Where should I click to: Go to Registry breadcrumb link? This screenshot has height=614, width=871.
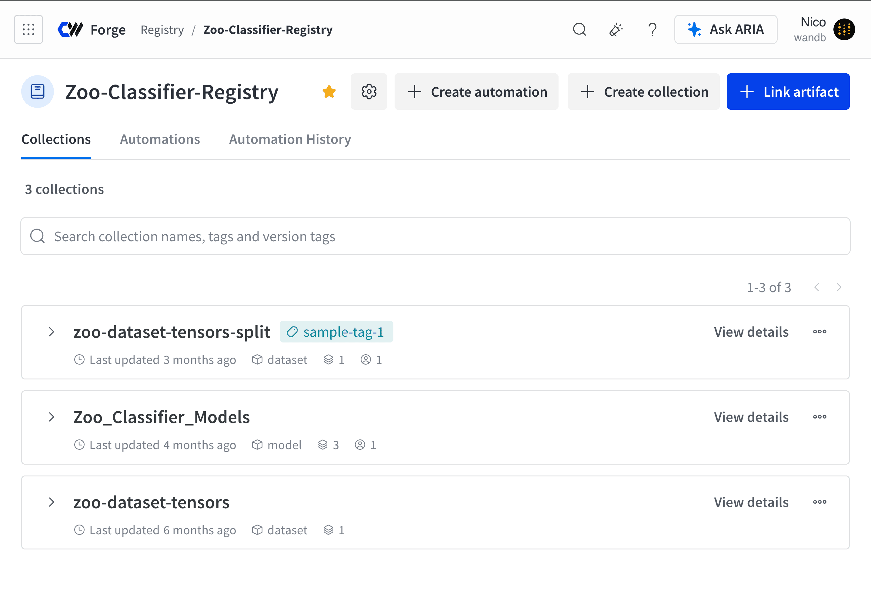(162, 30)
